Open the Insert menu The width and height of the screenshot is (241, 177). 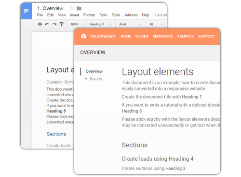tap(74, 15)
